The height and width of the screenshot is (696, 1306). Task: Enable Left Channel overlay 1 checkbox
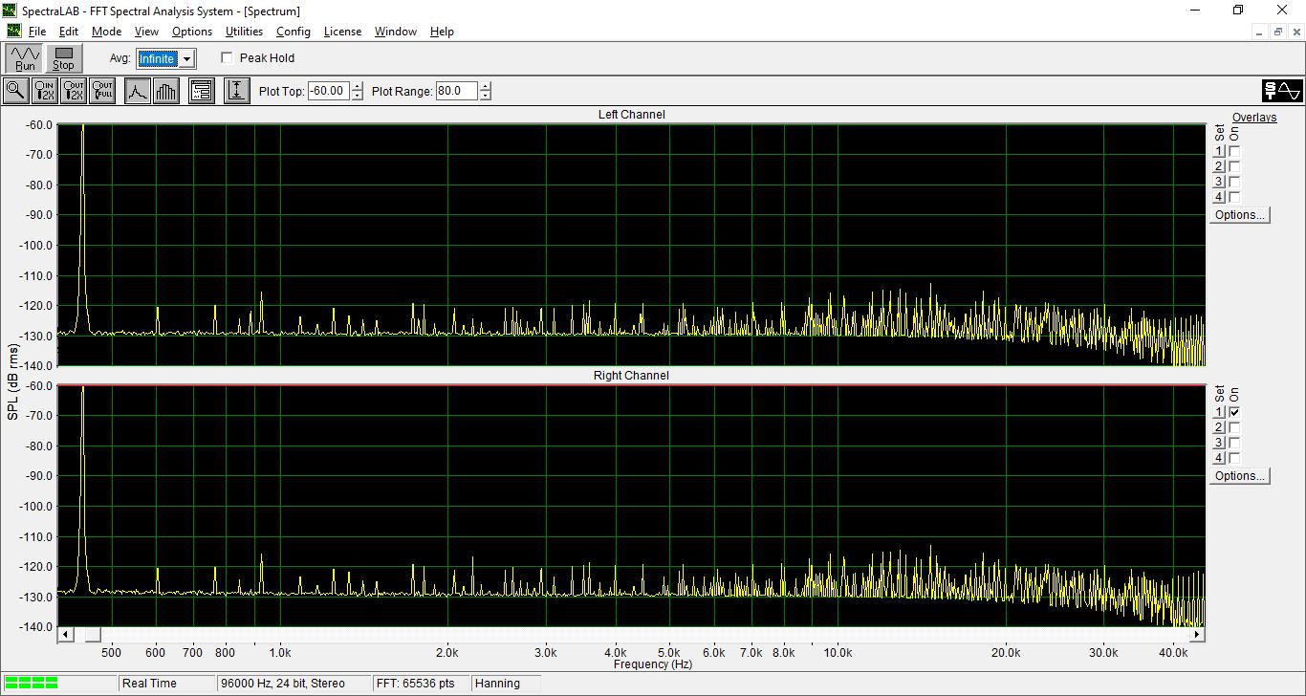(x=1234, y=151)
